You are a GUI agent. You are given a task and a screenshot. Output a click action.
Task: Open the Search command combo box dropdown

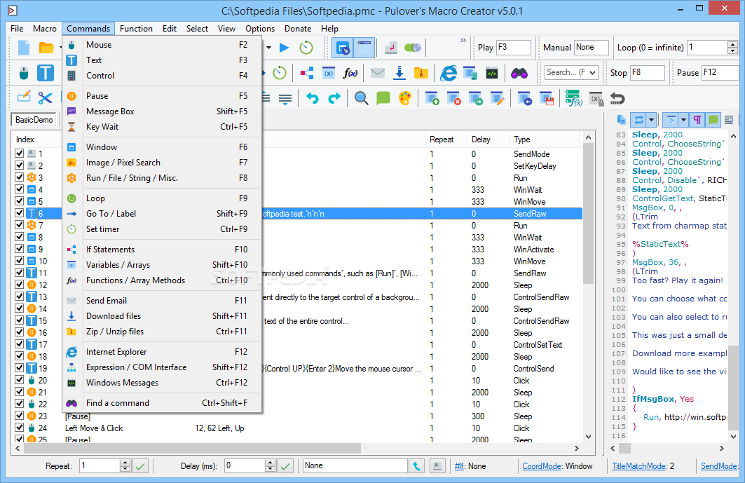[x=592, y=72]
